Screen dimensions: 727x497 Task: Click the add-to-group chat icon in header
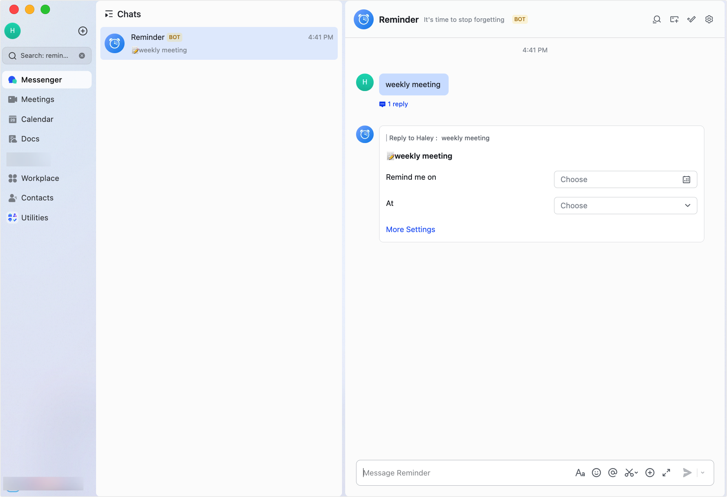coord(674,20)
